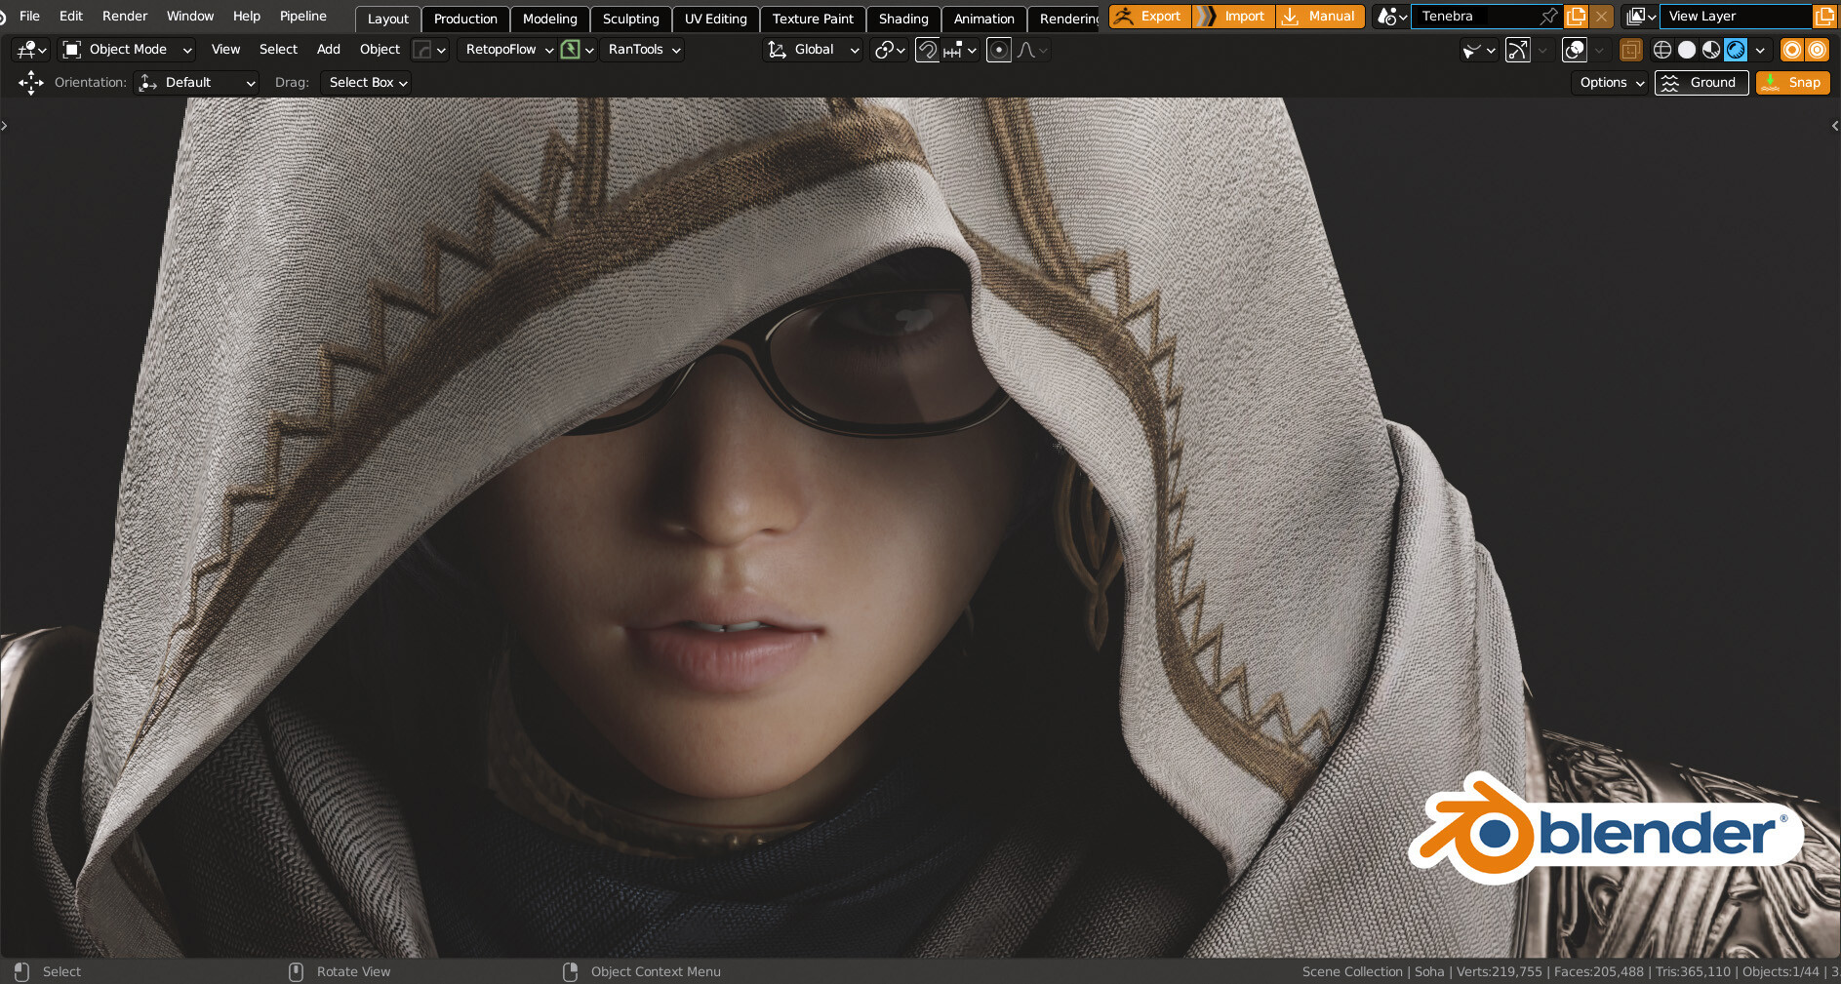Open the Orientation Default dropdown
The height and width of the screenshot is (984, 1841).
196,83
